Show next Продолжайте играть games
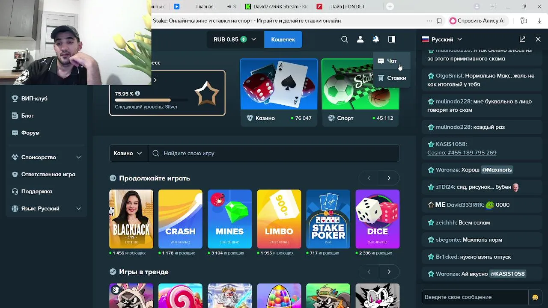 pyautogui.click(x=389, y=178)
